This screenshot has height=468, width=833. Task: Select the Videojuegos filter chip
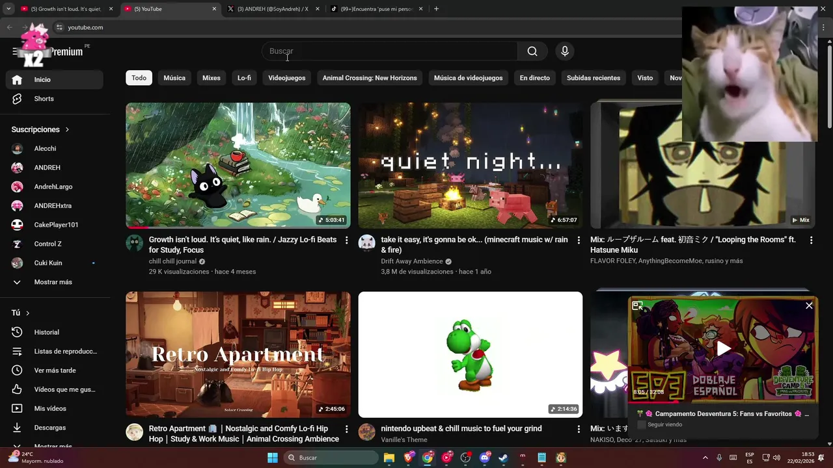tap(287, 78)
